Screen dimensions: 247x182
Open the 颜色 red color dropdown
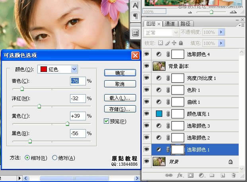(74, 69)
